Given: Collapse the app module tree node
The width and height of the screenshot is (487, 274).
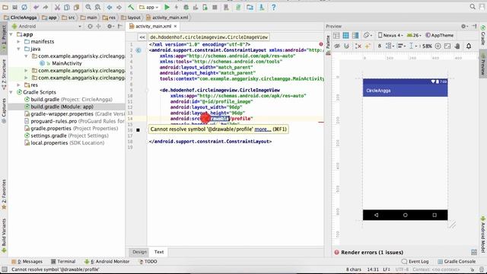Looking at the screenshot, I should (11, 34).
